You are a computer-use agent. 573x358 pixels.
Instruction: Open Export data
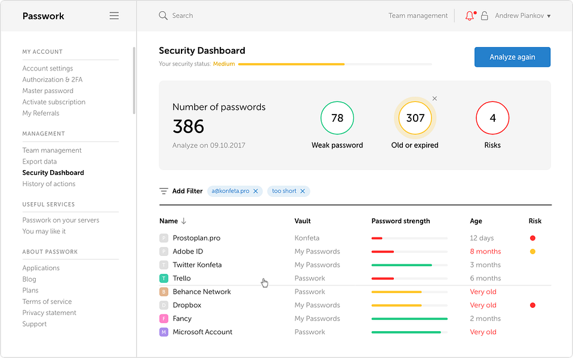coord(39,162)
